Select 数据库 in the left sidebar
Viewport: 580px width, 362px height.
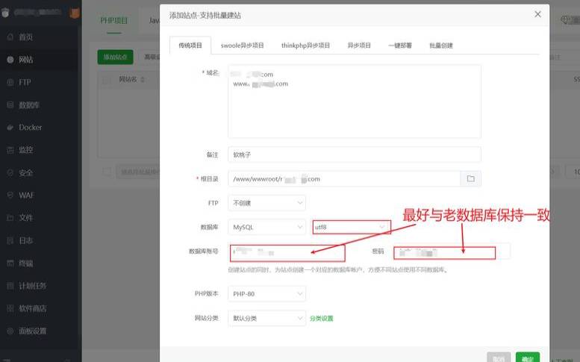click(x=30, y=105)
